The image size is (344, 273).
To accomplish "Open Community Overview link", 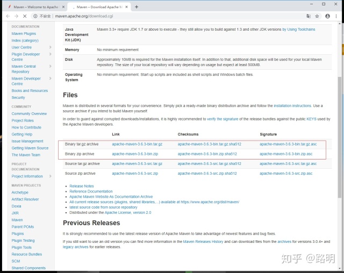I will (x=29, y=113).
